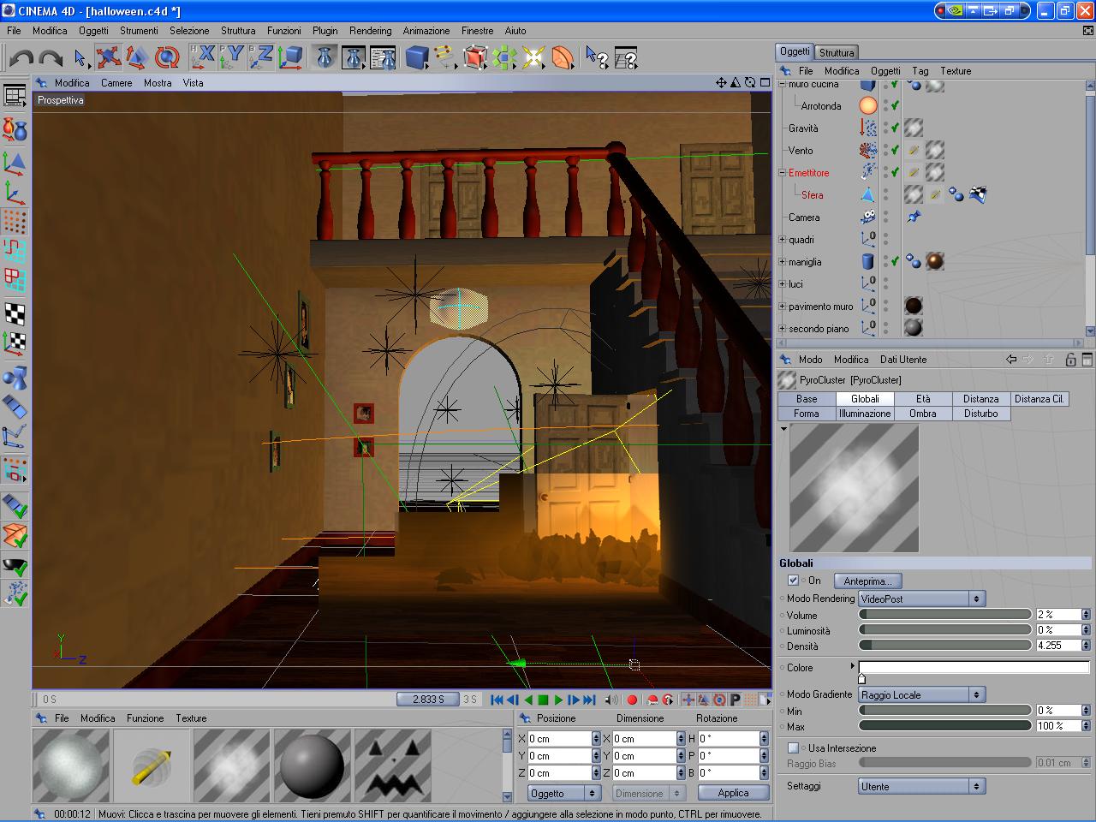Open render settings (vase with settings list)
The image size is (1096, 822).
click(383, 57)
